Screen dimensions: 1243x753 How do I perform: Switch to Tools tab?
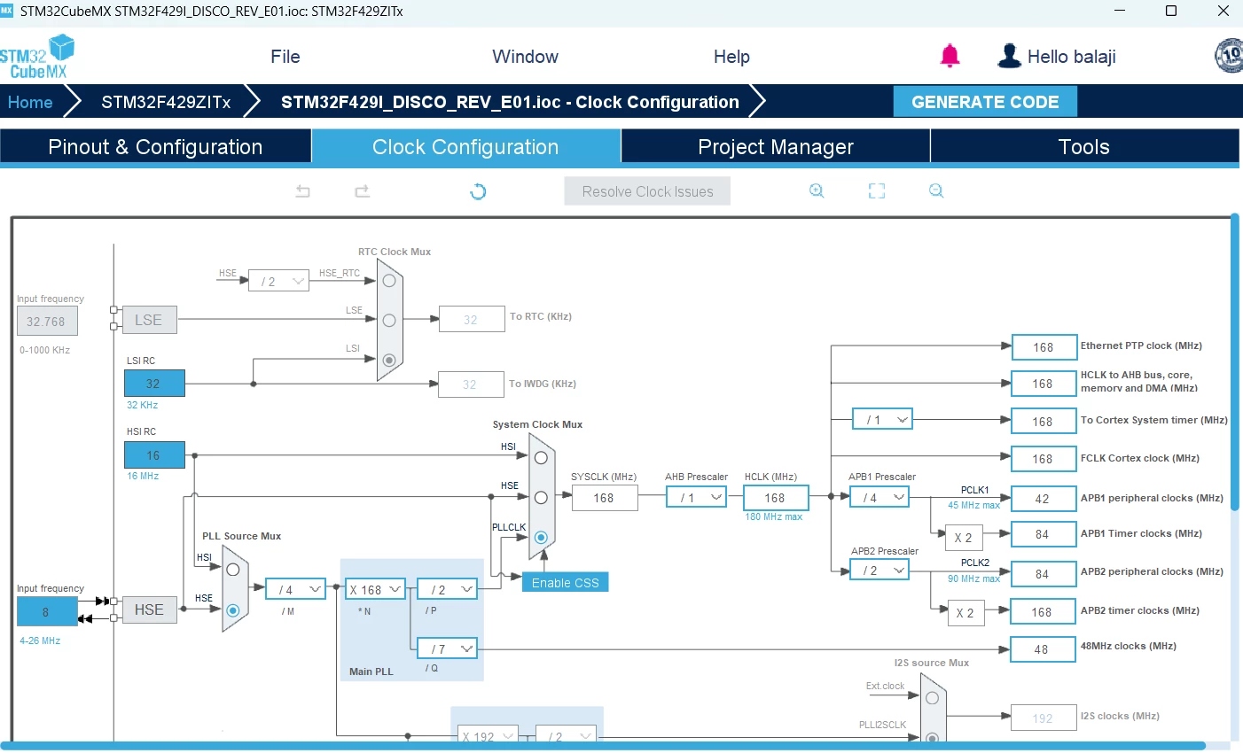[1084, 147]
